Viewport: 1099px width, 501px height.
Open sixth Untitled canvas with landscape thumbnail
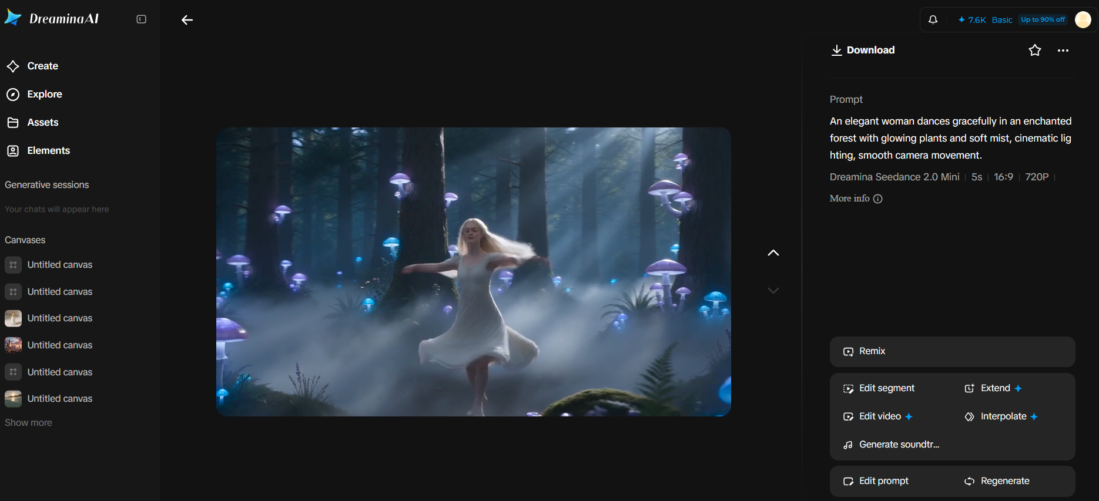(49, 399)
